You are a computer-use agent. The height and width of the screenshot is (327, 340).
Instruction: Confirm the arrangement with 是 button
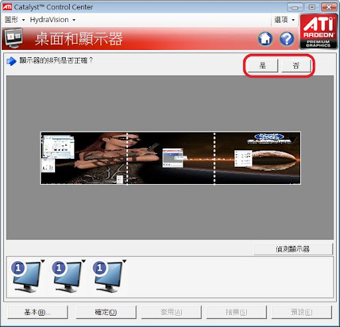click(262, 66)
